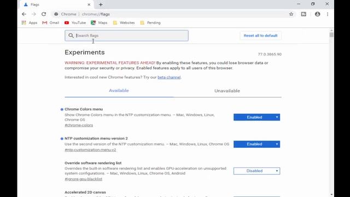
Task: Open the Maps bookmark
Action: [99, 22]
